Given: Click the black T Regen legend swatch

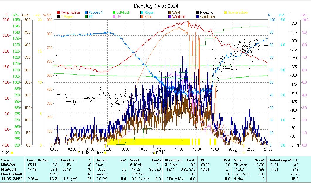Looking at the screenshot, I should click(58, 17).
